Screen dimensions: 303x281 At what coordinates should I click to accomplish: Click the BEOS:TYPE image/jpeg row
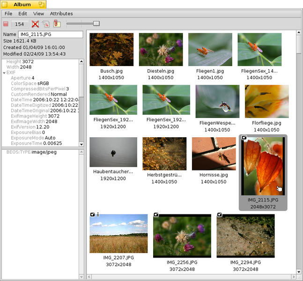coord(31,152)
